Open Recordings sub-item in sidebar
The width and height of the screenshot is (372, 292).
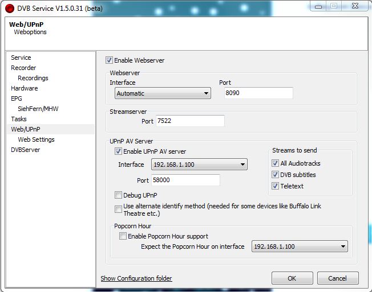33,78
